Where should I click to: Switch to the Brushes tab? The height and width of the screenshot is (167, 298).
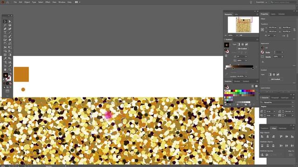click(237, 81)
